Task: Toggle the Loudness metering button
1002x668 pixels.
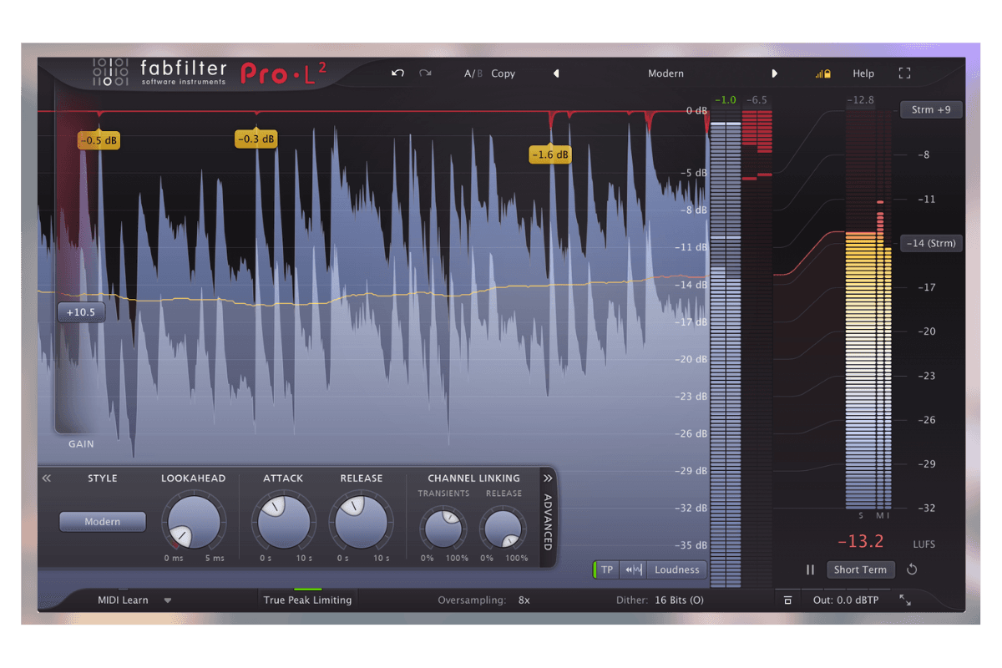Action: pos(676,570)
